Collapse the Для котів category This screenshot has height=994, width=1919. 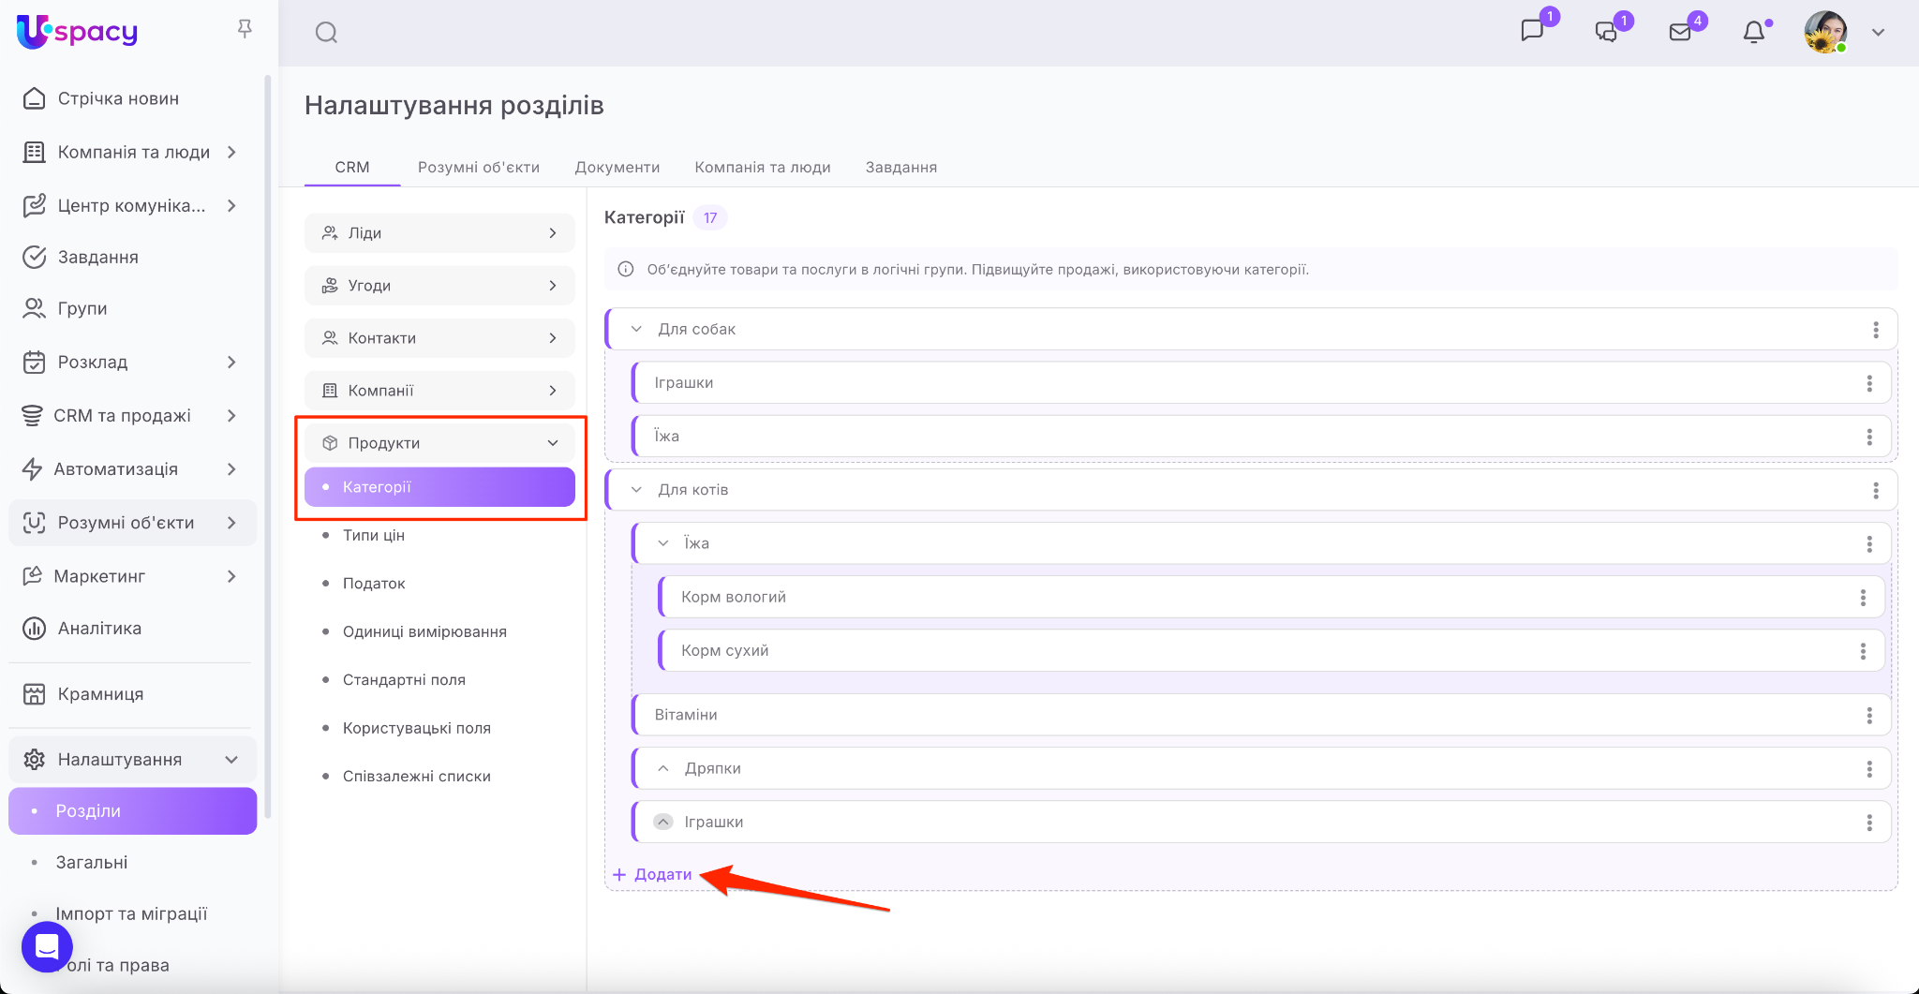tap(637, 490)
